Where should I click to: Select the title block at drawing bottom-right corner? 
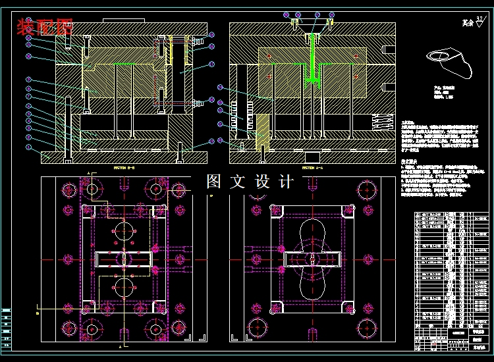pyautogui.click(x=451, y=340)
